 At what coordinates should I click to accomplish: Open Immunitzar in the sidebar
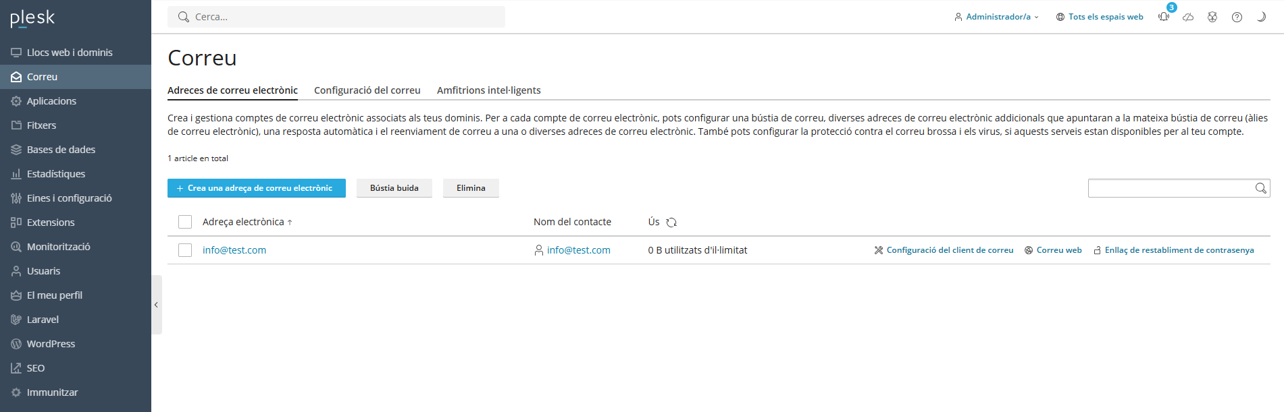point(52,392)
